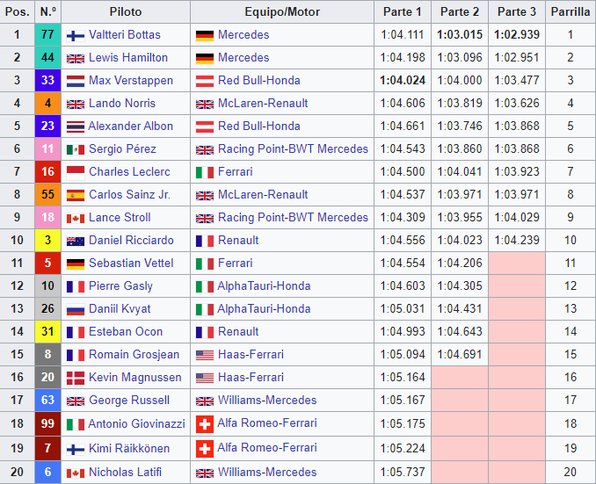Click the teal number 77 cell

(47, 34)
